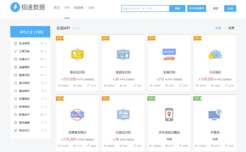
Task: Expand 娱乐购物 category chevron
Action: [46, 83]
